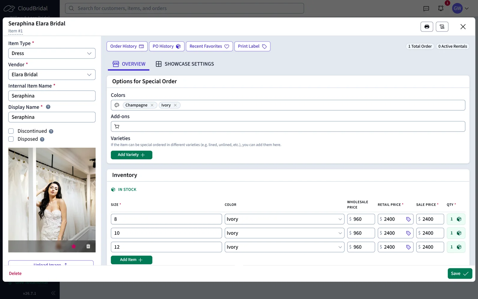Edit the Internal Item Name field
478x299 pixels.
click(52, 96)
